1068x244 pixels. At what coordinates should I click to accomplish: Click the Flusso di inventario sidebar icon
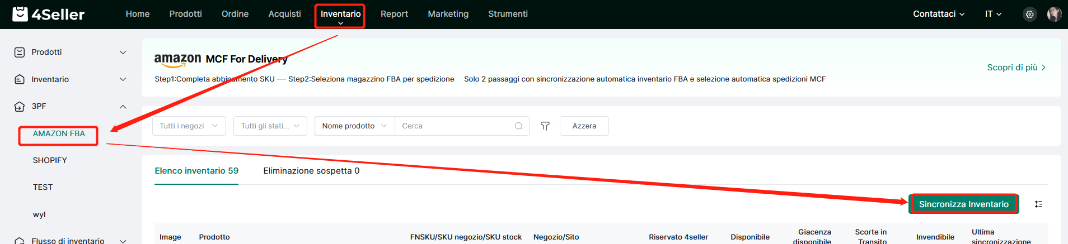[x=20, y=240]
